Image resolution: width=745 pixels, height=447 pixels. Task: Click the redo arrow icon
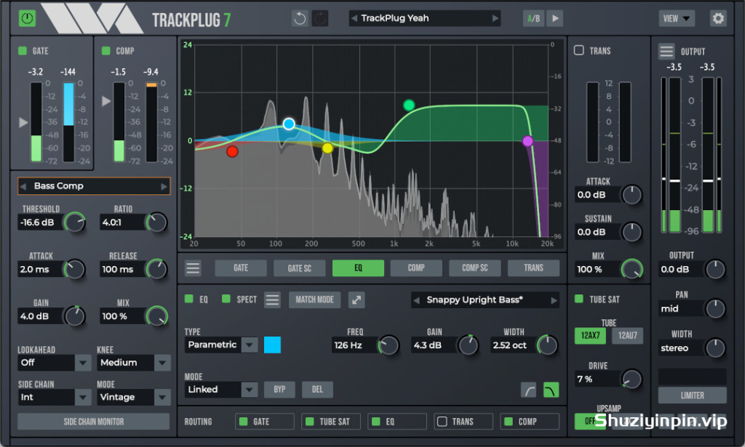point(320,18)
